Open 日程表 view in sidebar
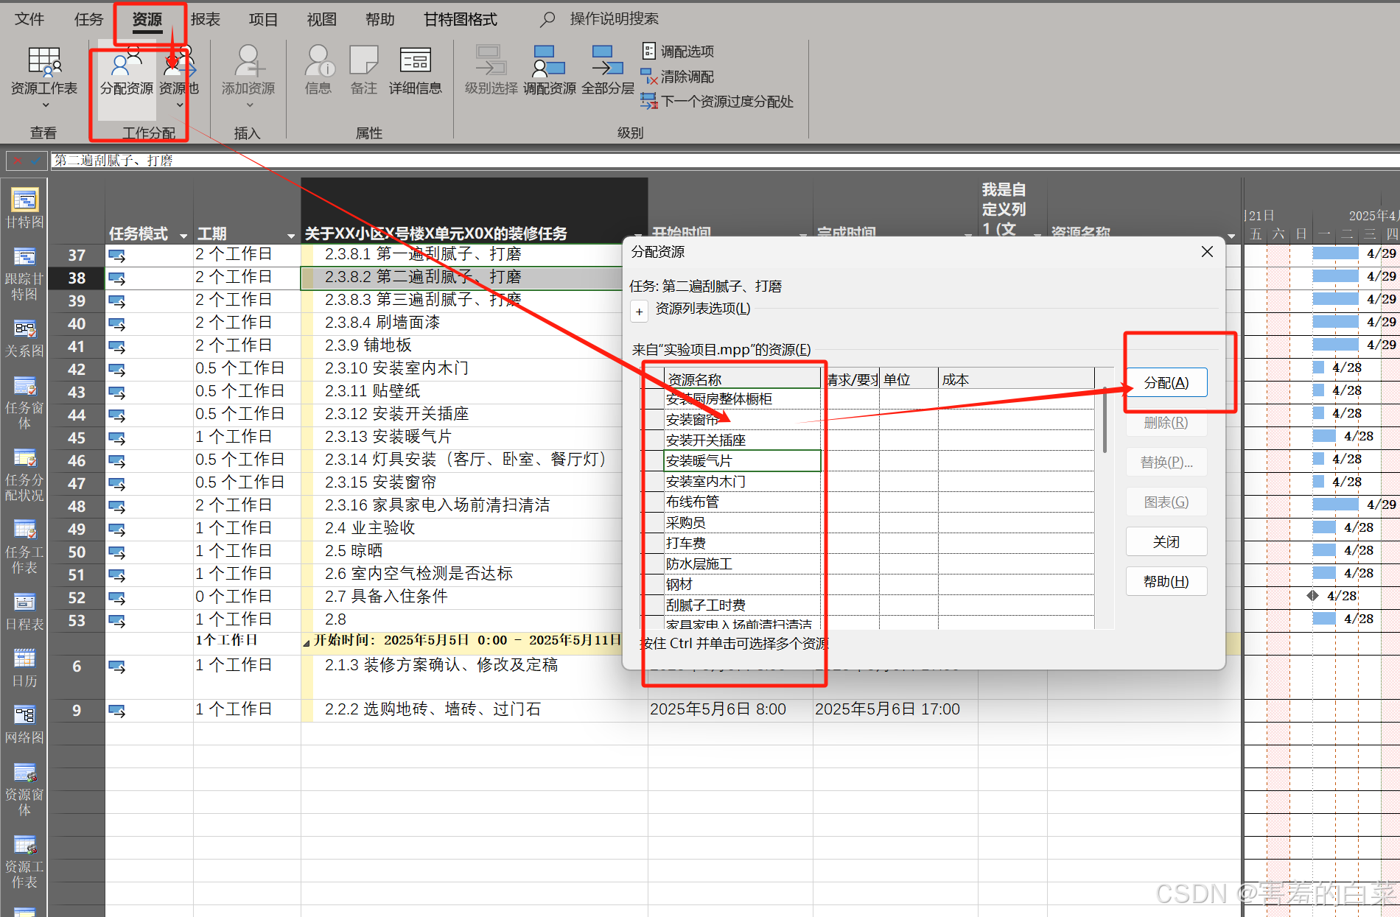The height and width of the screenshot is (917, 1400). [x=24, y=612]
